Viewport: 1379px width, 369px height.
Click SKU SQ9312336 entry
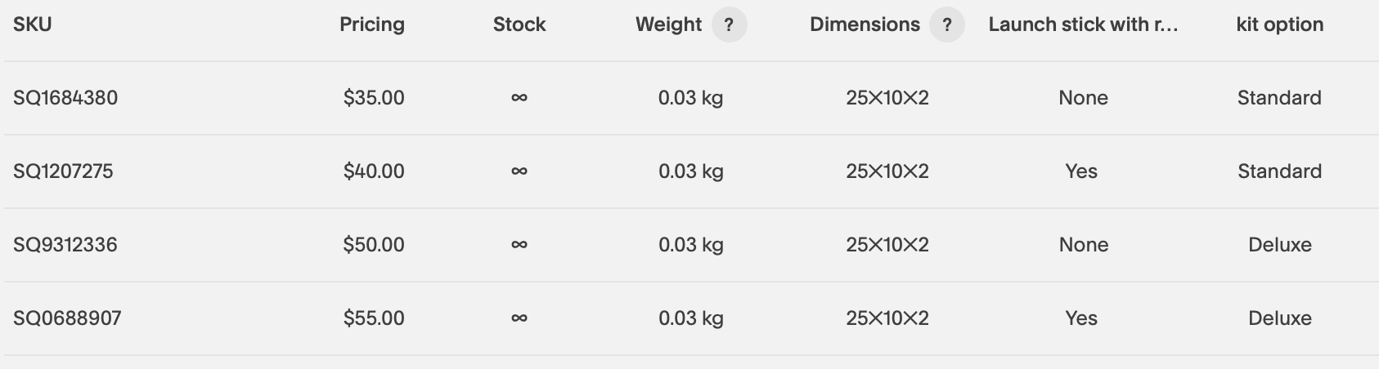pos(65,245)
